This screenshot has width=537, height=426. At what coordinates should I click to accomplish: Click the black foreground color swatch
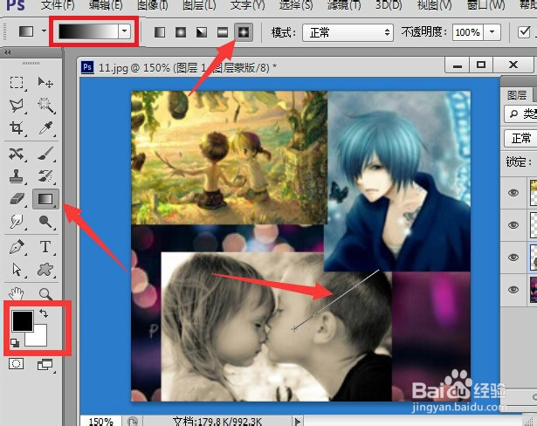pyautogui.click(x=23, y=321)
